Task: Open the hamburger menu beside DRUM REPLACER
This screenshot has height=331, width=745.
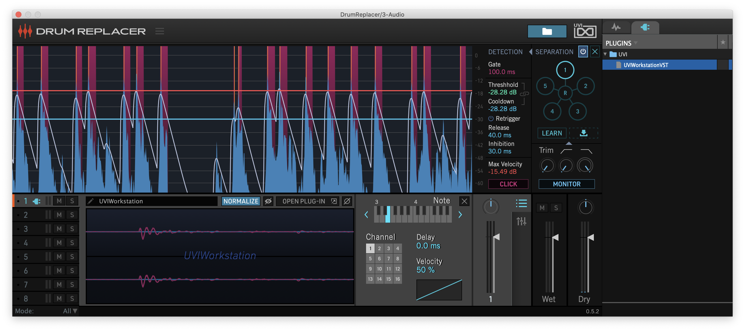Action: [160, 31]
